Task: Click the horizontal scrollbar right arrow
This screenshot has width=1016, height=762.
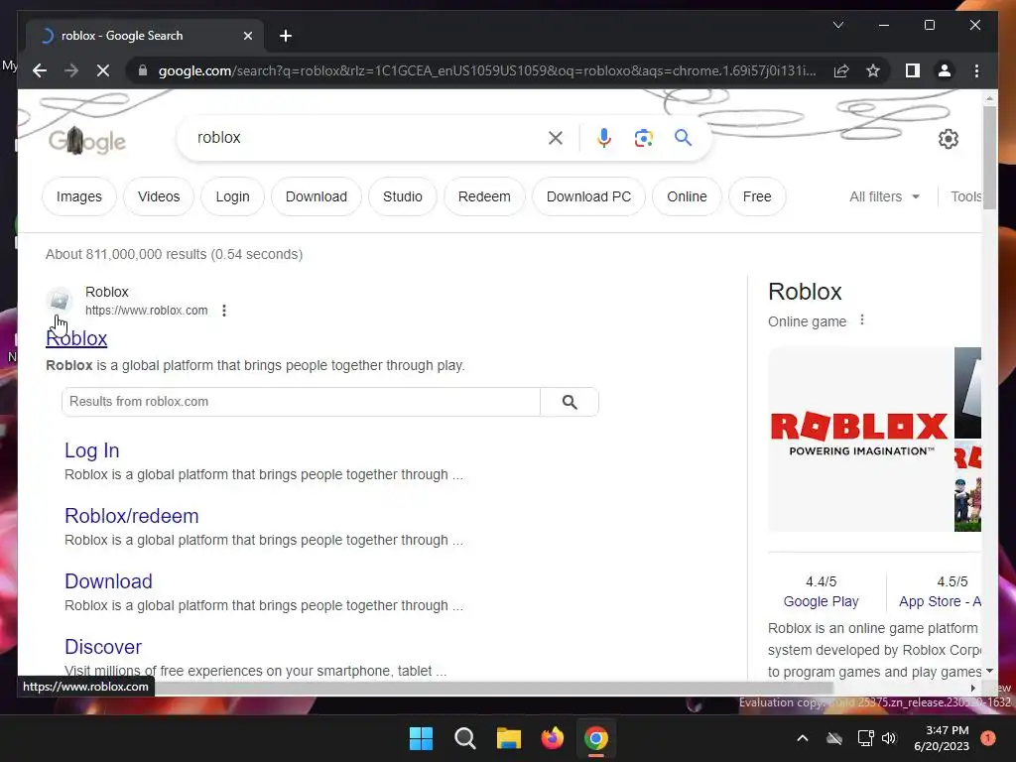Action: pos(972,688)
